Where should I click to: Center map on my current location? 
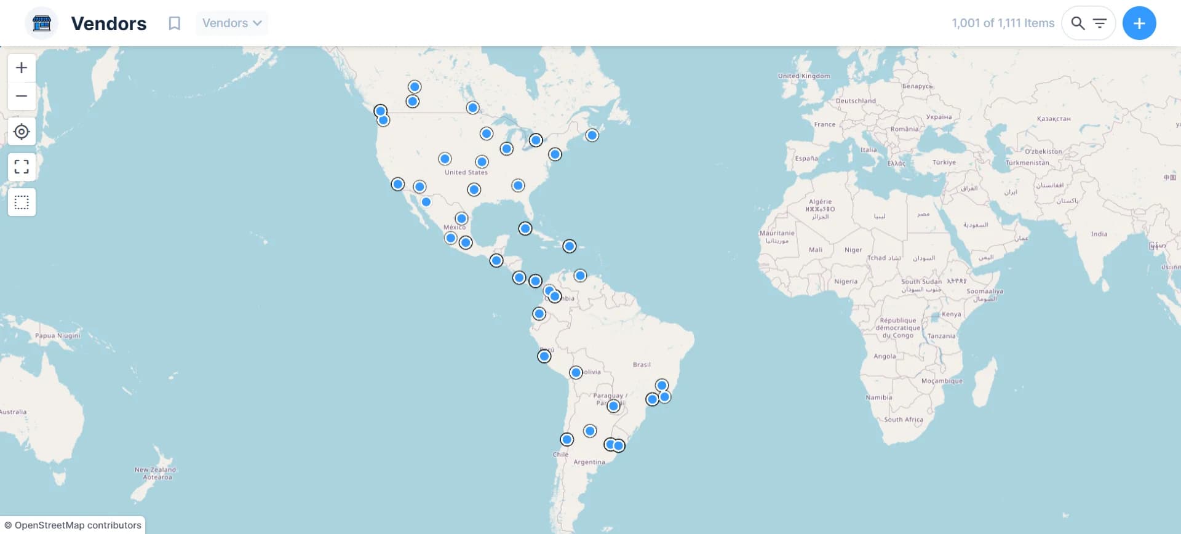click(22, 132)
